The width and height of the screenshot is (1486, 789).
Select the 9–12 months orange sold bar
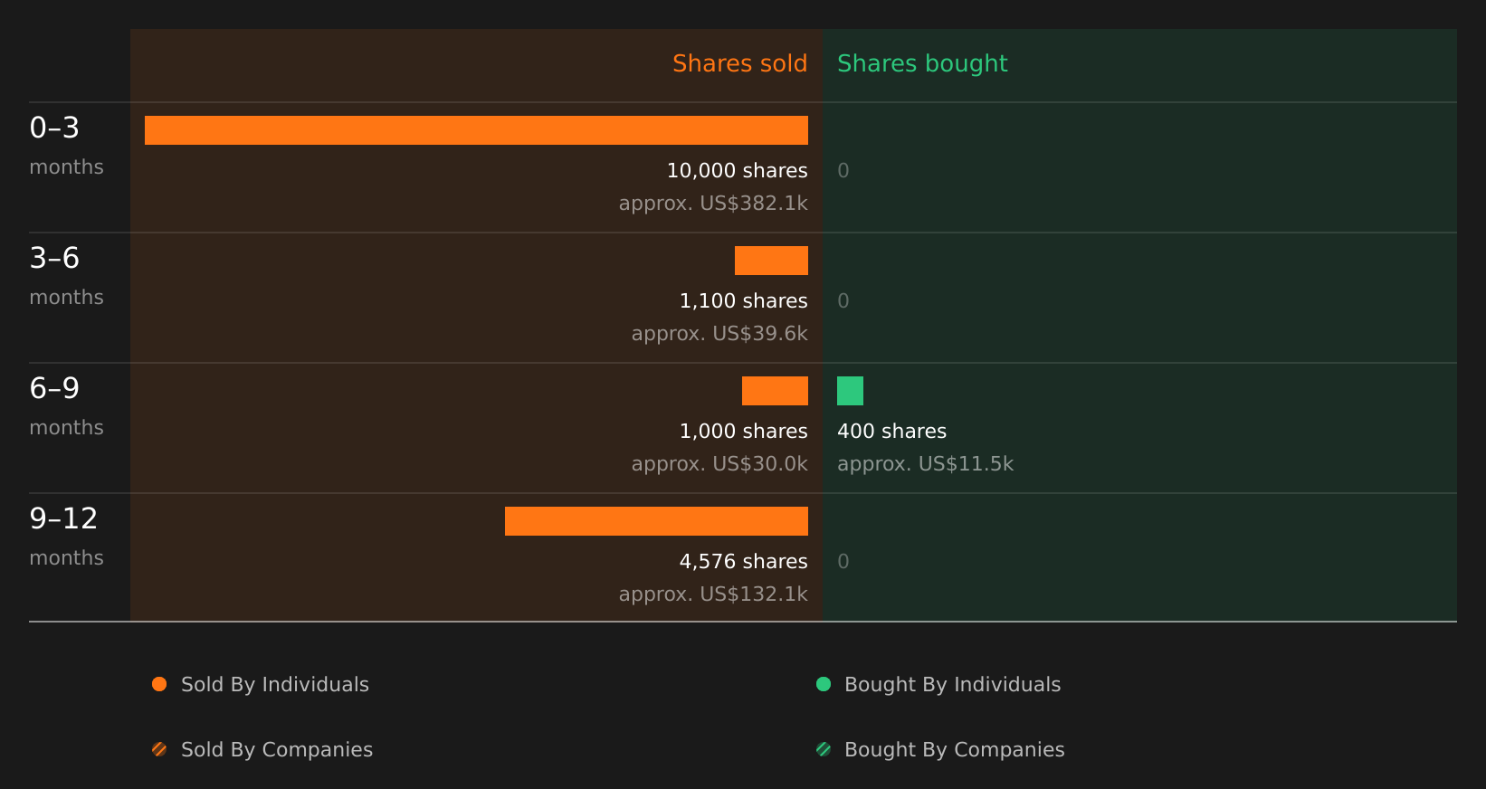tap(656, 521)
